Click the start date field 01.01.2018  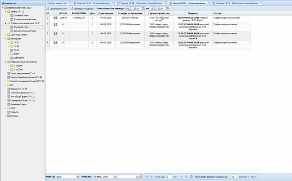pyautogui.click(x=134, y=9)
